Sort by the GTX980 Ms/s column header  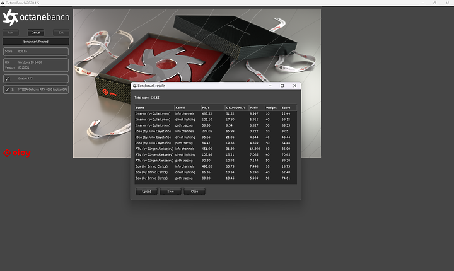pos(237,108)
